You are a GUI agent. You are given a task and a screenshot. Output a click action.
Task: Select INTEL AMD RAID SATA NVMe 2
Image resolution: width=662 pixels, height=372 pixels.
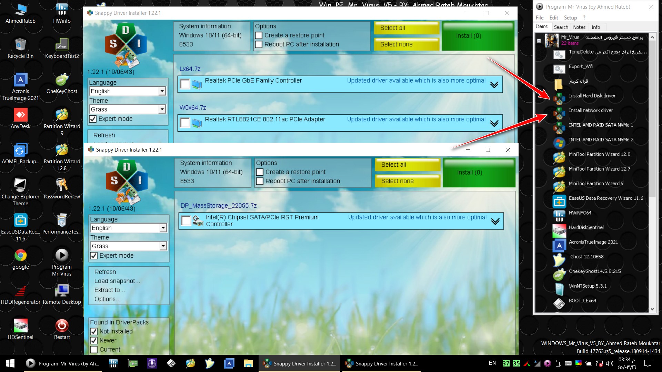coord(601,140)
